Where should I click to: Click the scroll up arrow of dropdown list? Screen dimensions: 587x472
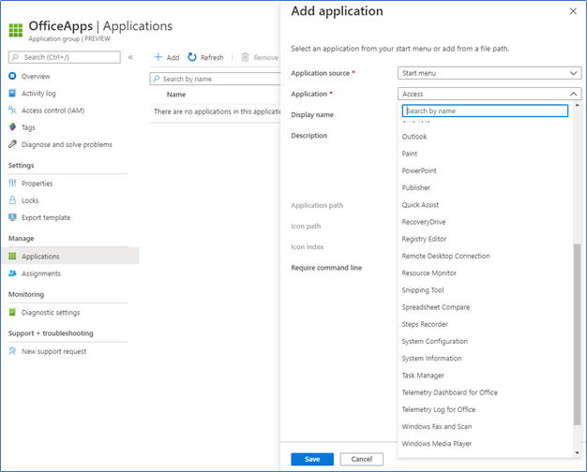click(x=577, y=106)
